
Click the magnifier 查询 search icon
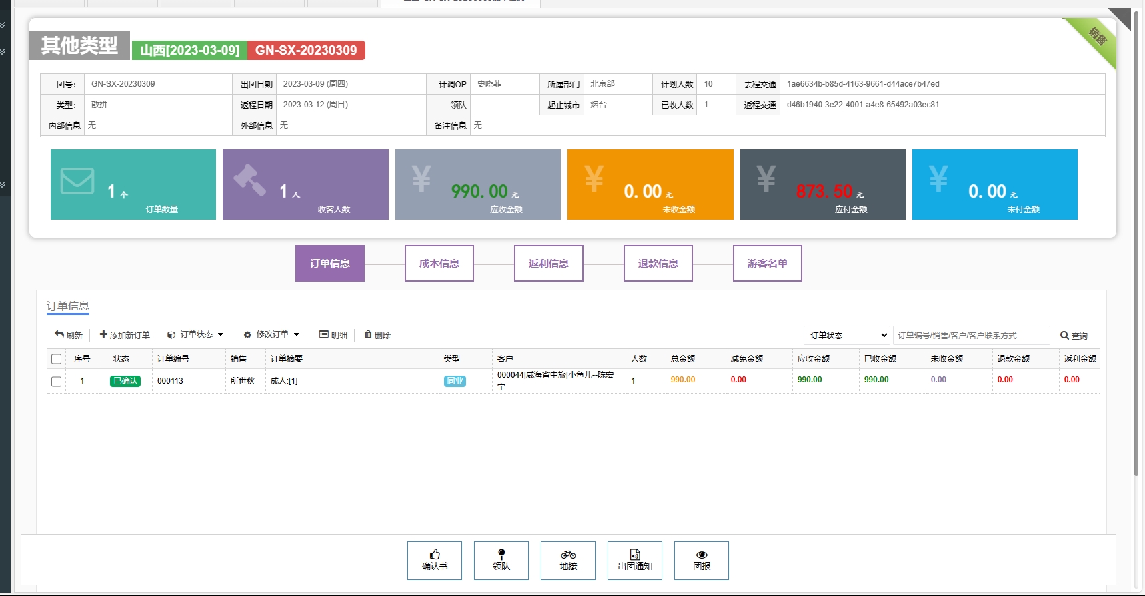[x=1064, y=335]
